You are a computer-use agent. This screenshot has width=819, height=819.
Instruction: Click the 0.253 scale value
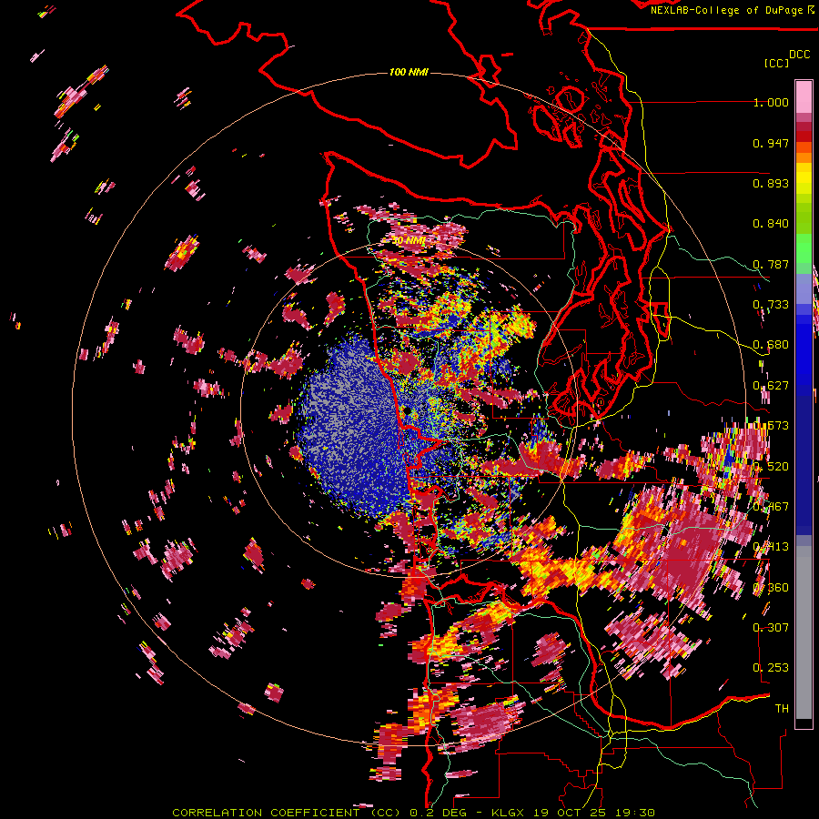(x=771, y=668)
